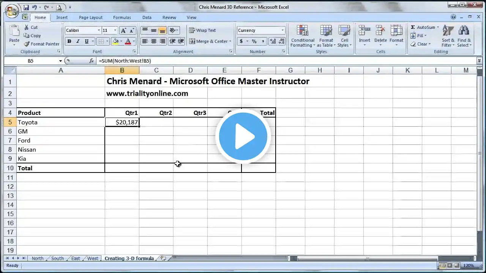Viewport: 486px width, 273px height.
Task: Cut the selected cell contents
Action: pyautogui.click(x=31, y=27)
